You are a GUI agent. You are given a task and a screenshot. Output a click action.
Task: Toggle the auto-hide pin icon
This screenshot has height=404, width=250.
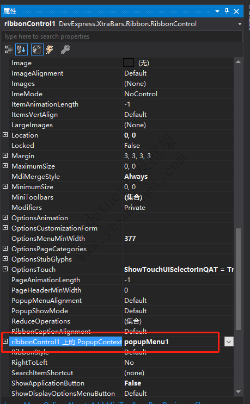pos(227,11)
